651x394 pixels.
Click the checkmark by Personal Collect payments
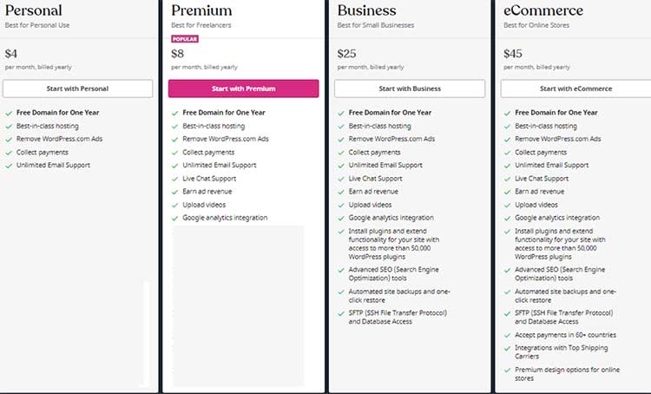coord(8,152)
